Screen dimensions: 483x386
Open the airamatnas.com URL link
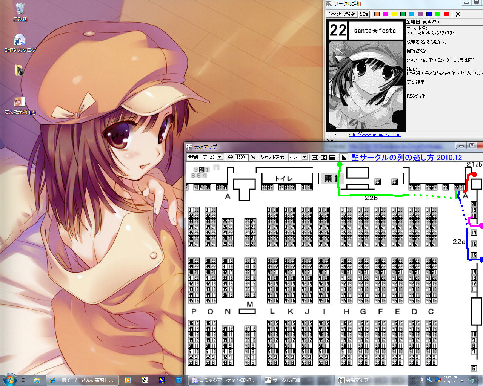[x=375, y=135]
